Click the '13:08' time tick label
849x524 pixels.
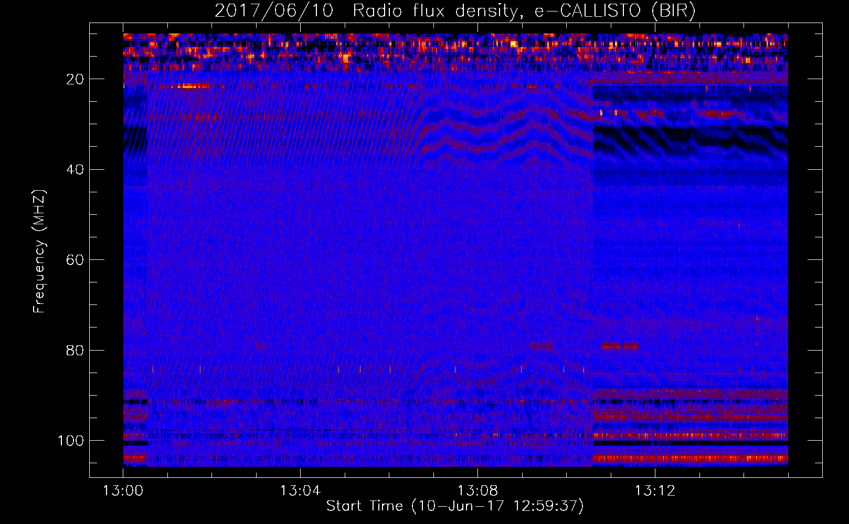477,491
